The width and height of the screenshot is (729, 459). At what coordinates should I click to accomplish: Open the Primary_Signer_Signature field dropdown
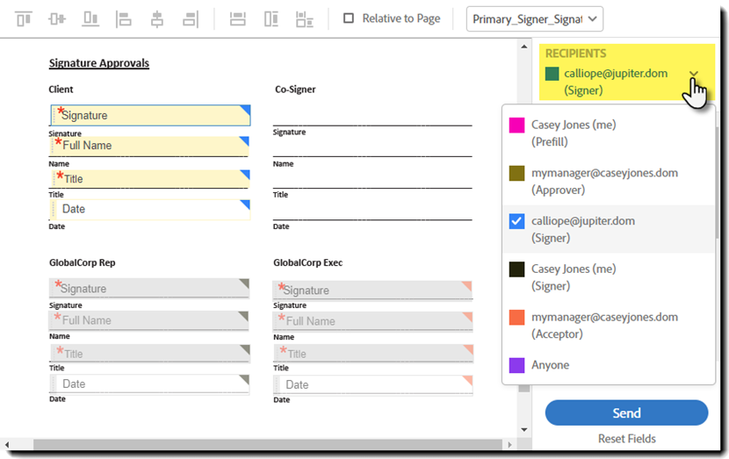(535, 18)
